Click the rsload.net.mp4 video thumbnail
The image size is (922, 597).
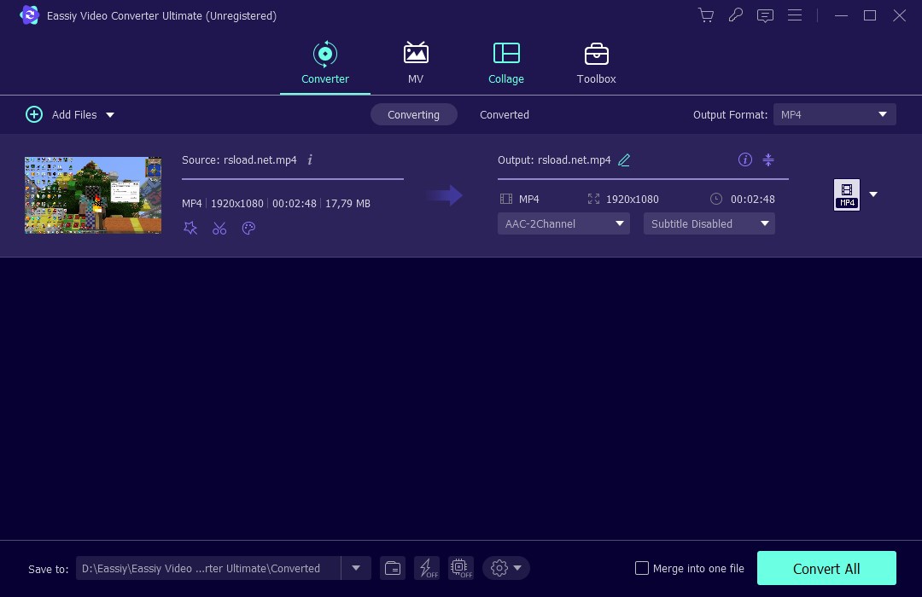(93, 195)
